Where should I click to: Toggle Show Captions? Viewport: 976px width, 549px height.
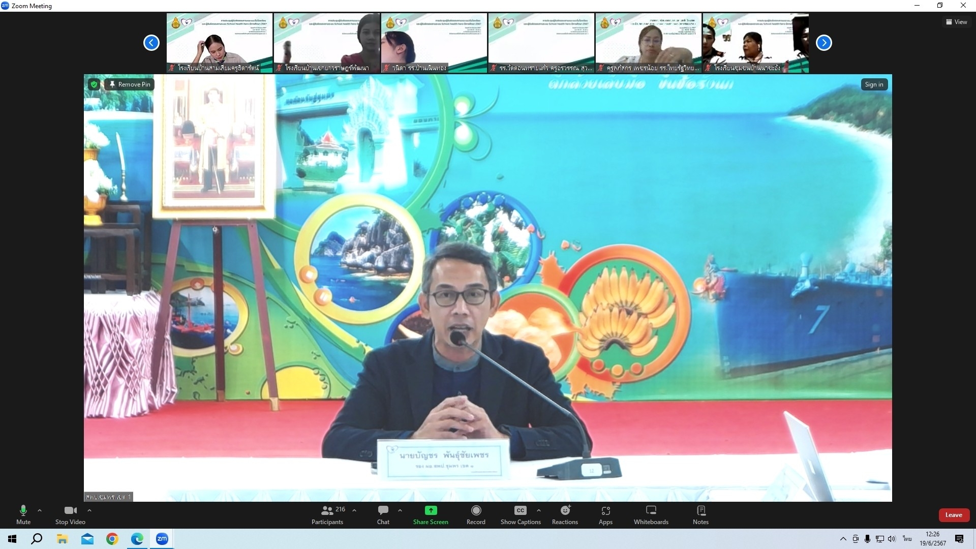coord(520,514)
